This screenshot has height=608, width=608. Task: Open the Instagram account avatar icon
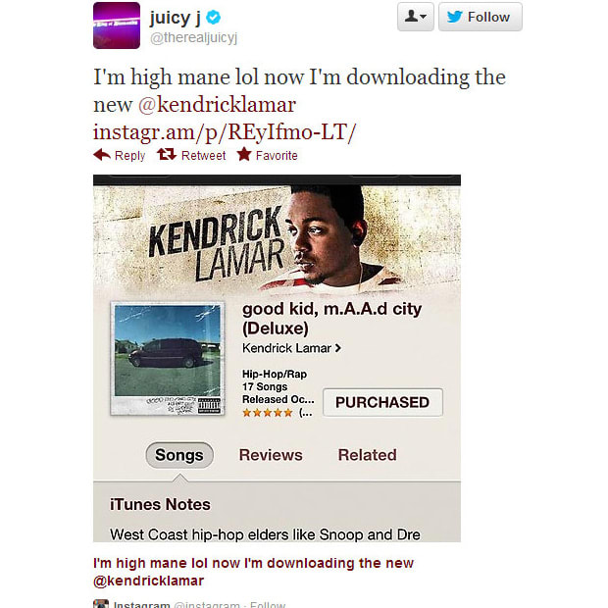(101, 604)
